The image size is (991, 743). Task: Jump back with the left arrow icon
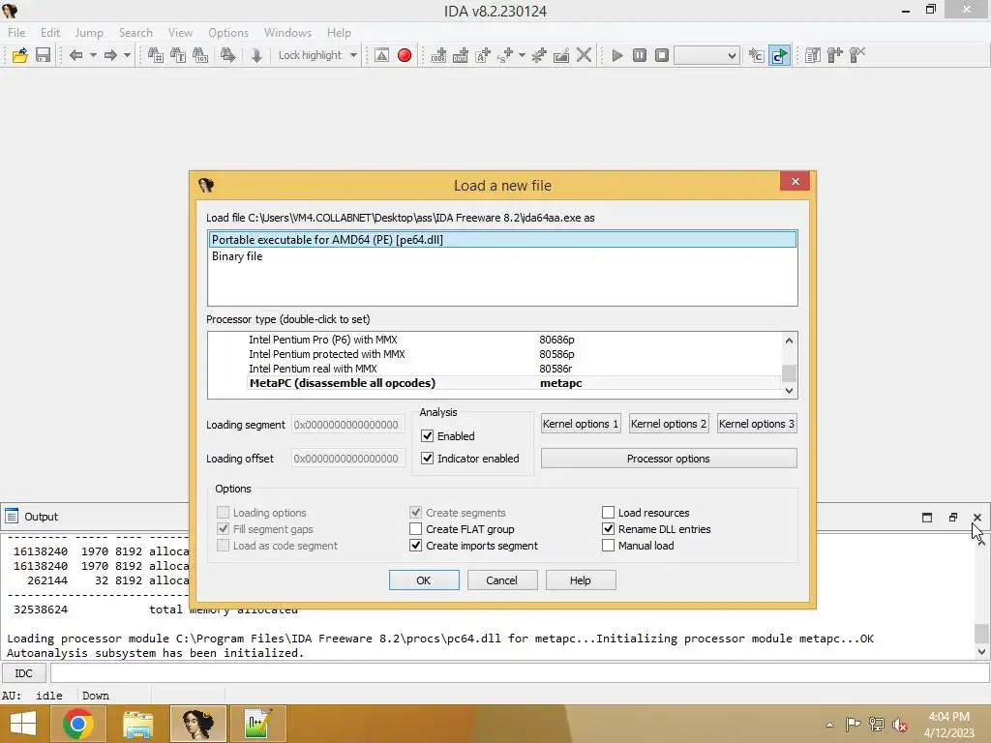click(75, 55)
